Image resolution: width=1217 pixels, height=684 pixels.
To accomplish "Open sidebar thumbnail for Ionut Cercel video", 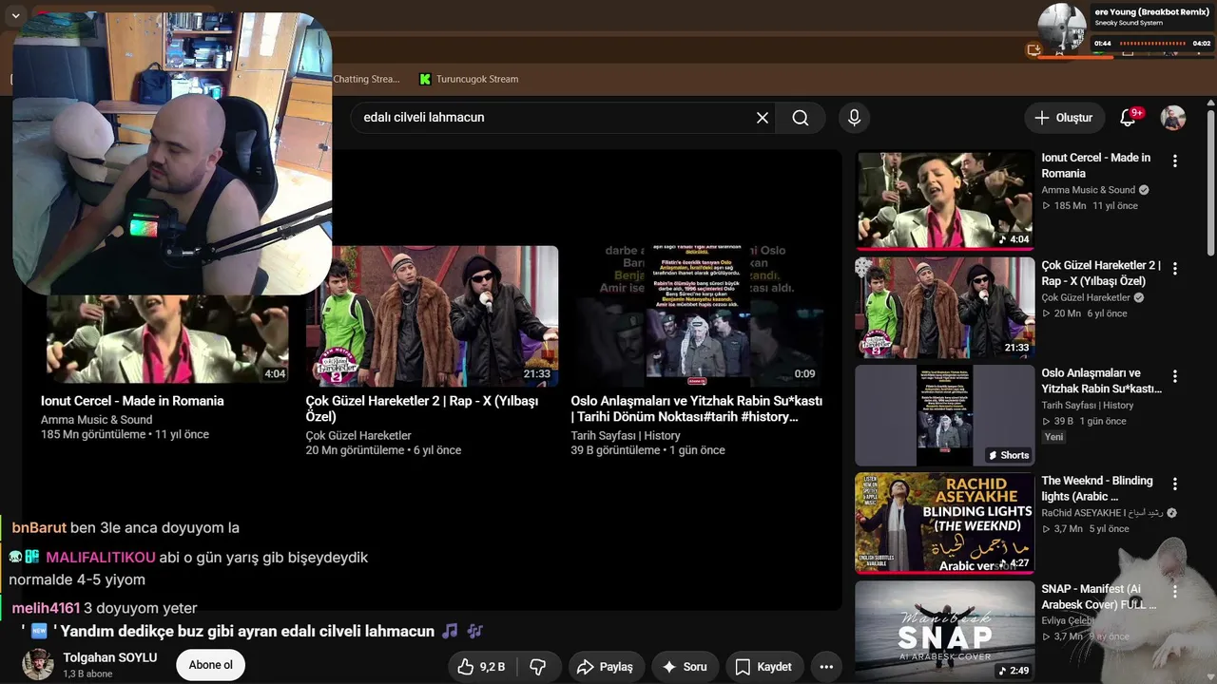I will [944, 200].
